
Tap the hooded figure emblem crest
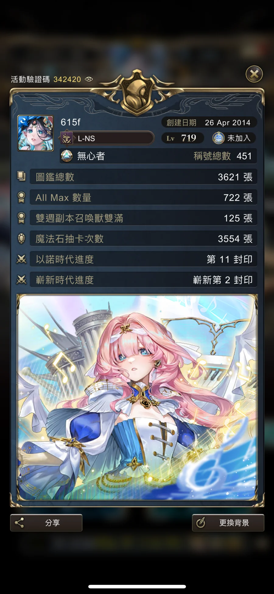coord(137,94)
